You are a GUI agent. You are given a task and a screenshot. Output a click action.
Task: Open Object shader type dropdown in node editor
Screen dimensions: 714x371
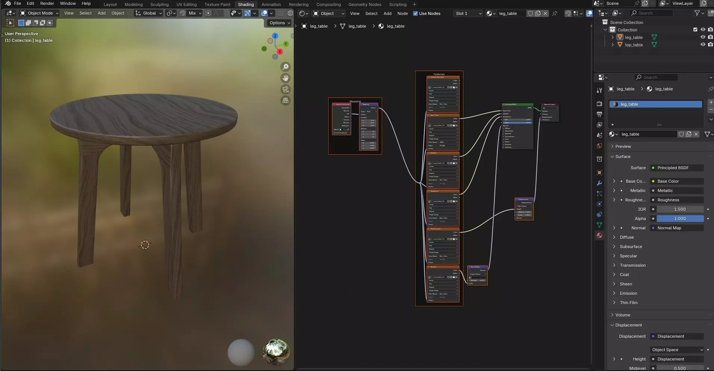point(329,13)
